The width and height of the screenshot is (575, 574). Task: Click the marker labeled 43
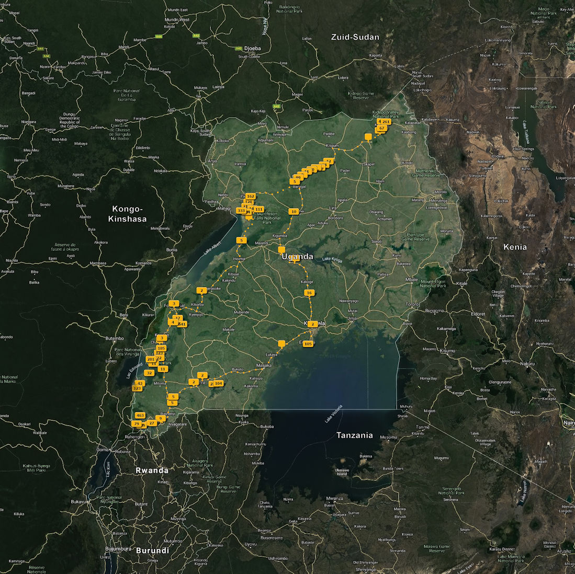click(x=140, y=383)
